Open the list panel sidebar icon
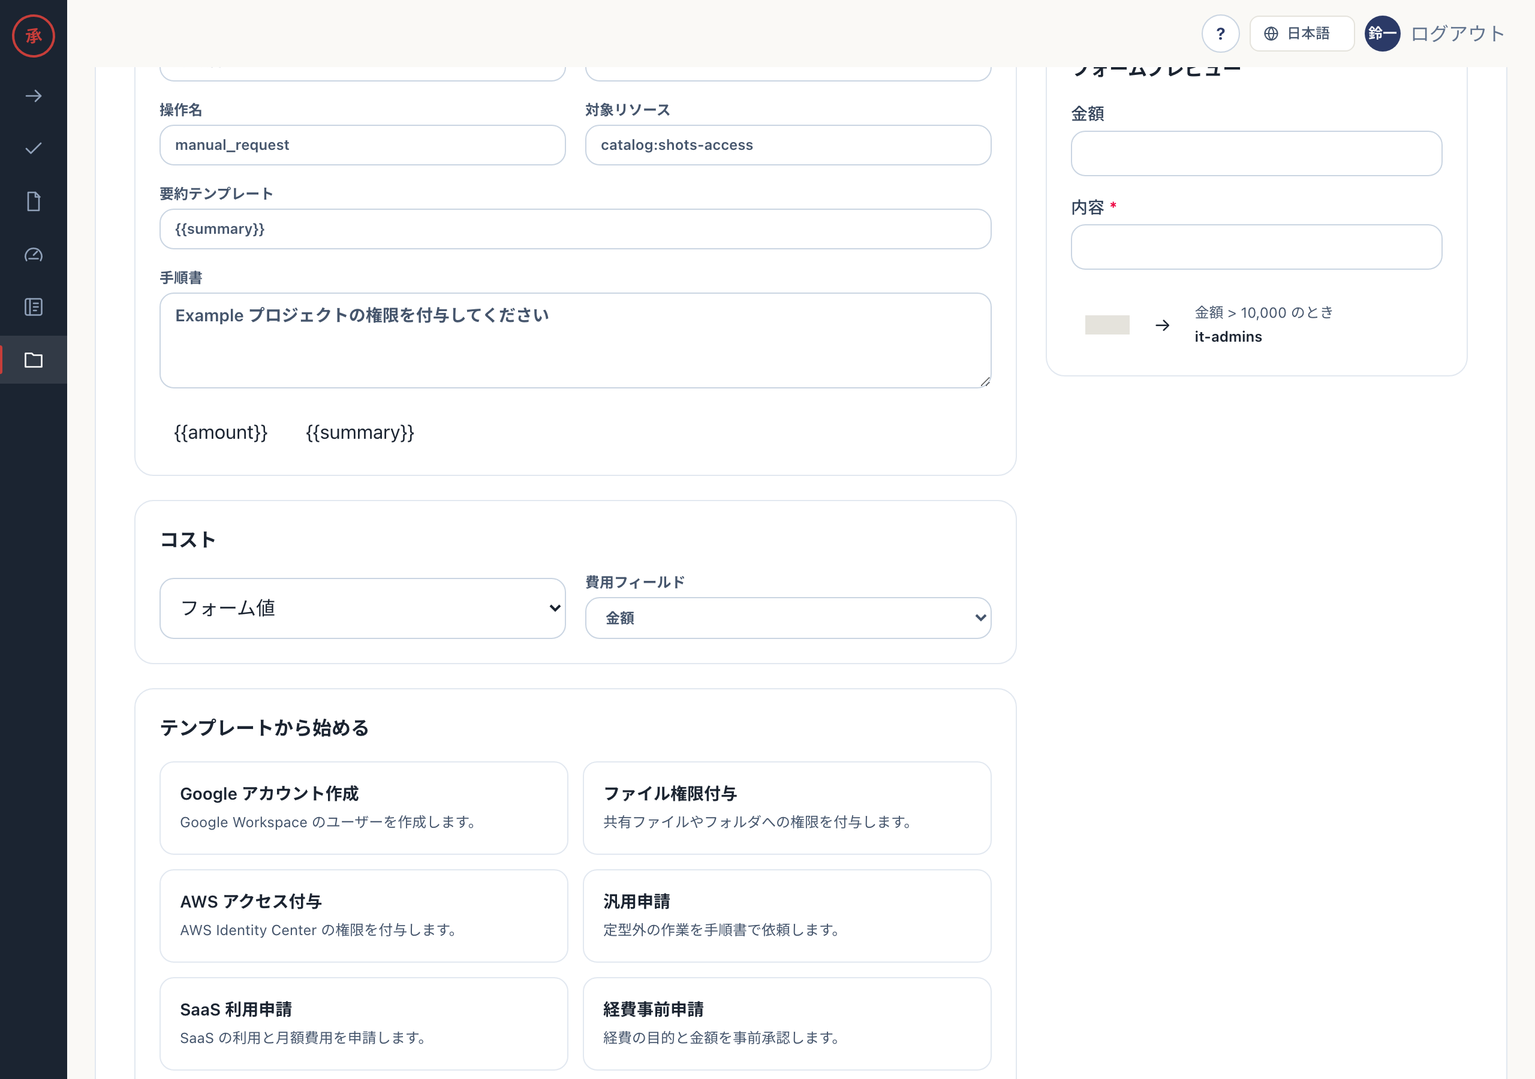This screenshot has width=1535, height=1079. (34, 307)
